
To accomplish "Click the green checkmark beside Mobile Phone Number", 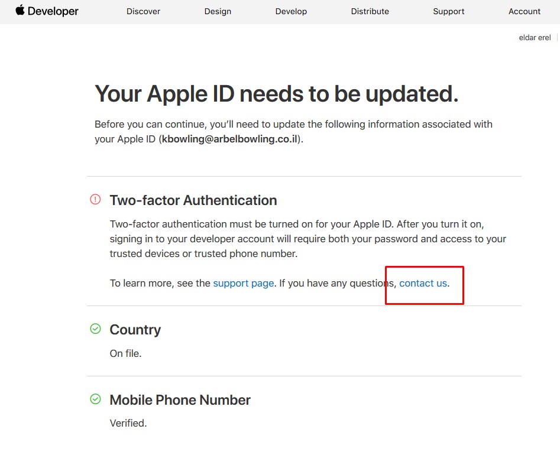I will pos(95,399).
